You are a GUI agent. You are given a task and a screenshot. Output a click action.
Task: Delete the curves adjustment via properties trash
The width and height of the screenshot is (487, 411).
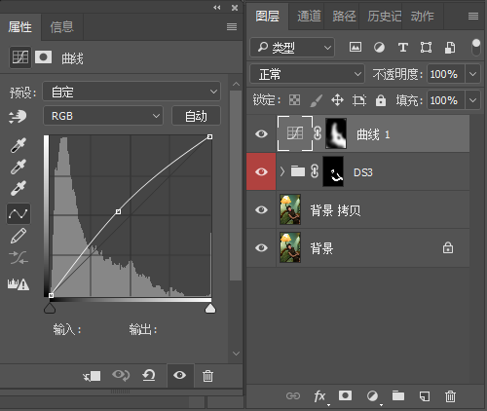(x=207, y=376)
